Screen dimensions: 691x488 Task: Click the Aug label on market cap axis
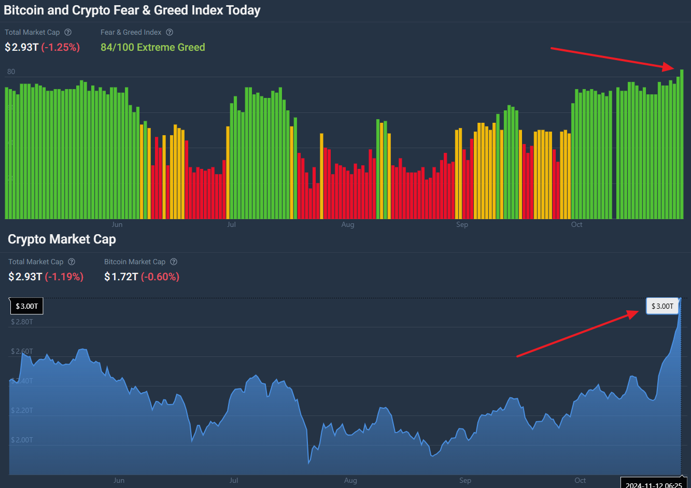tap(350, 480)
